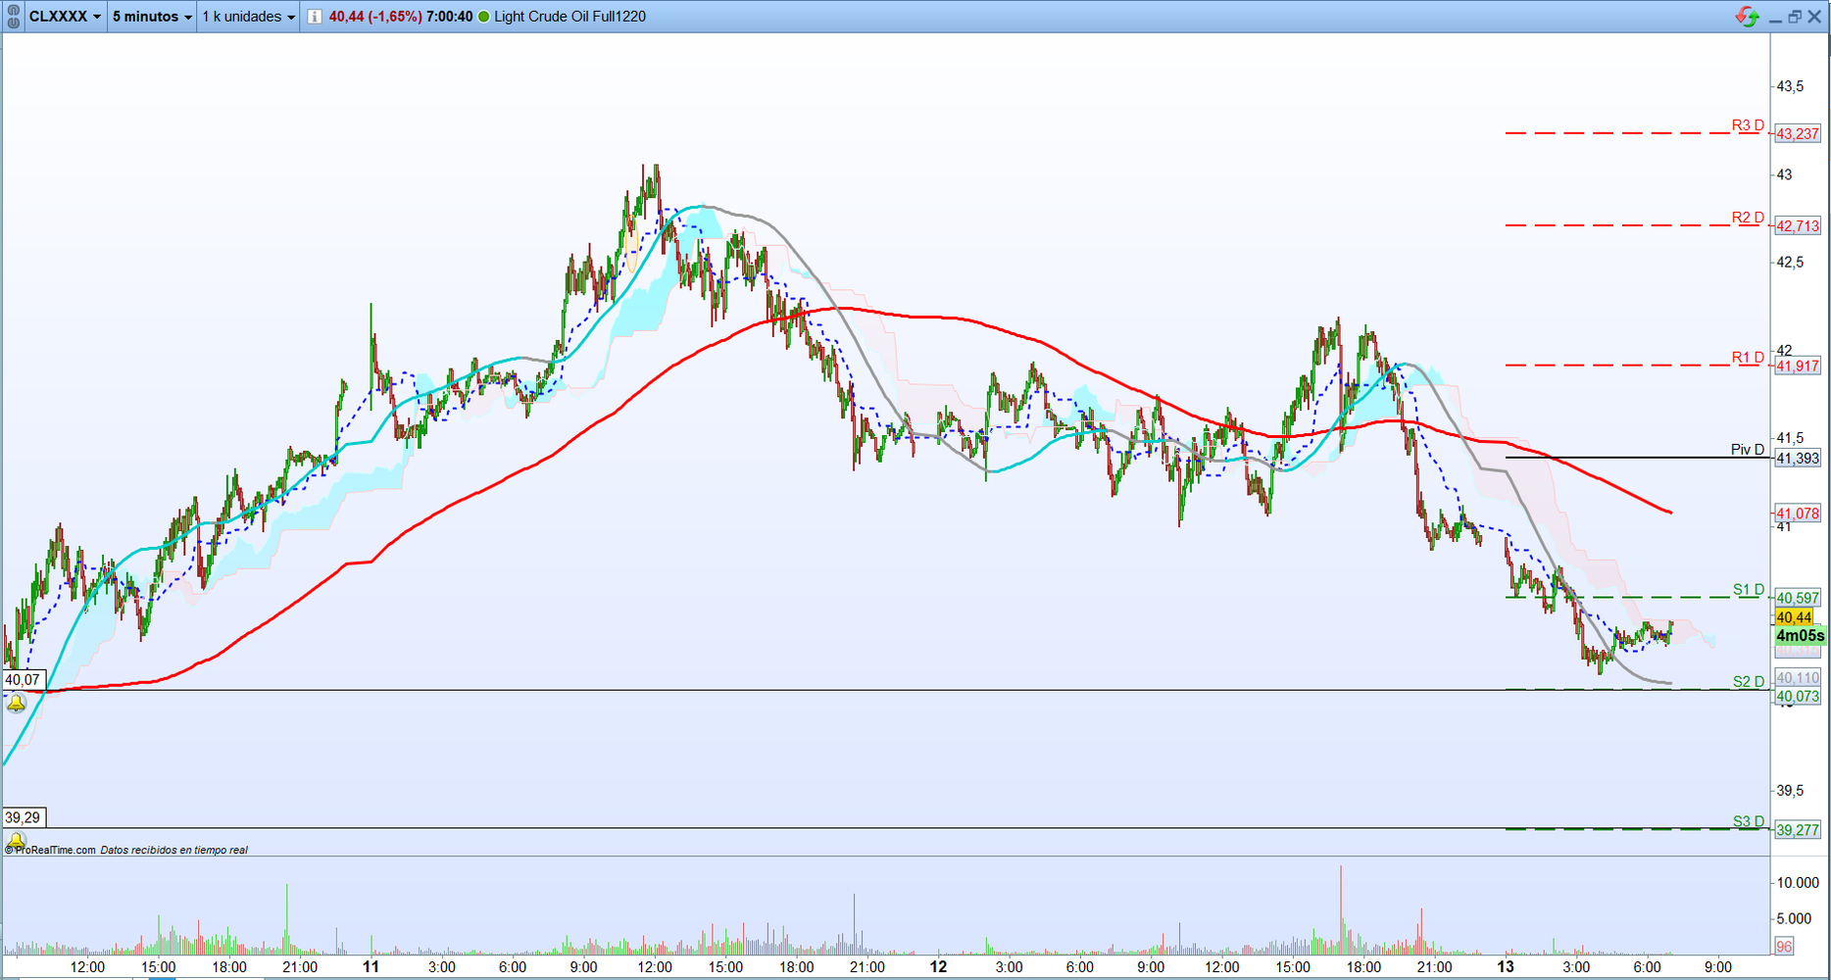Click the R3 D resistance label
This screenshot has height=980, width=1831.
[x=1748, y=125]
